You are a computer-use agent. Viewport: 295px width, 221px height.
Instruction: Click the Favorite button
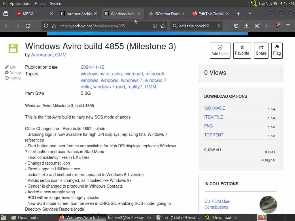pyautogui.click(x=242, y=51)
